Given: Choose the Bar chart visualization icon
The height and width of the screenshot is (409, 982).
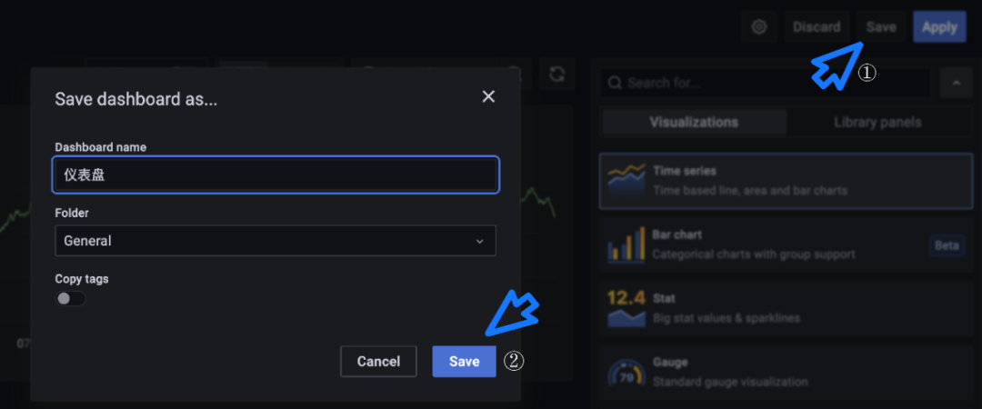Looking at the screenshot, I should [x=626, y=244].
